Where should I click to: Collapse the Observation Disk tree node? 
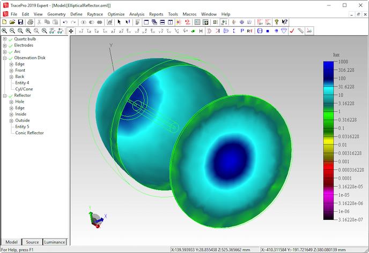coord(5,58)
